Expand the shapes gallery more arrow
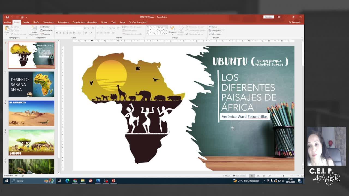 coord(166,33)
